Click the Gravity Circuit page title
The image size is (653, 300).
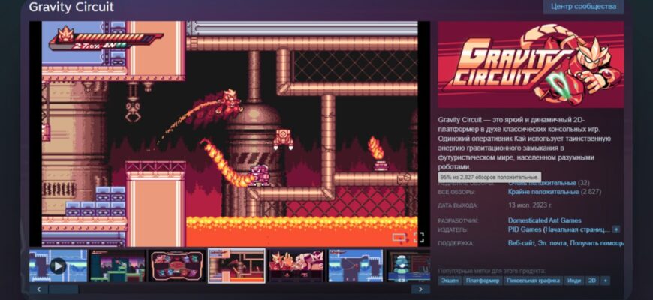(71, 7)
